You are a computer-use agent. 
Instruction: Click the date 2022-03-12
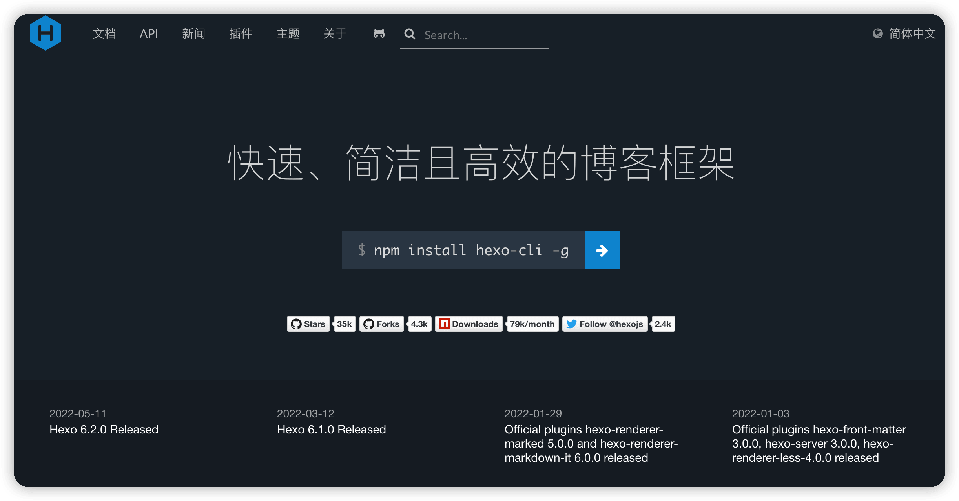[x=306, y=413]
